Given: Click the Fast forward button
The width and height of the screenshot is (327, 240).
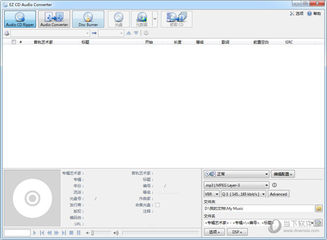Looking at the screenshot, I should pos(56,233).
